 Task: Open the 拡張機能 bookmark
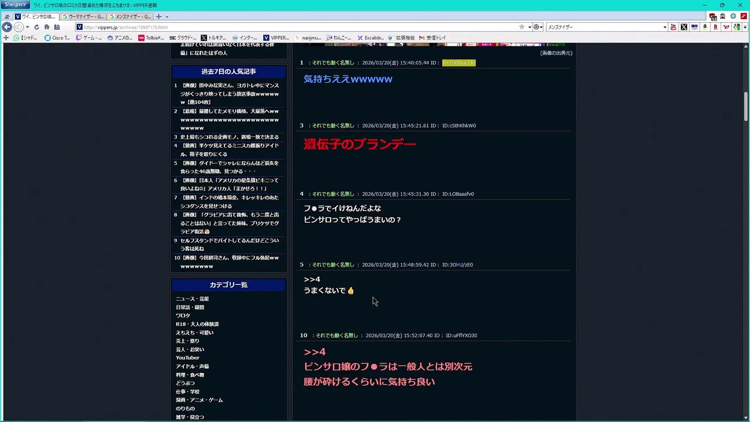pos(401,38)
